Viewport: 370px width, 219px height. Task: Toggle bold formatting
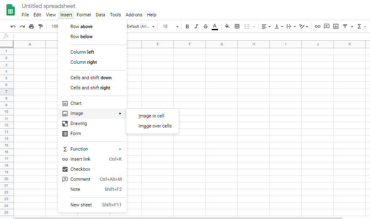pos(187,26)
